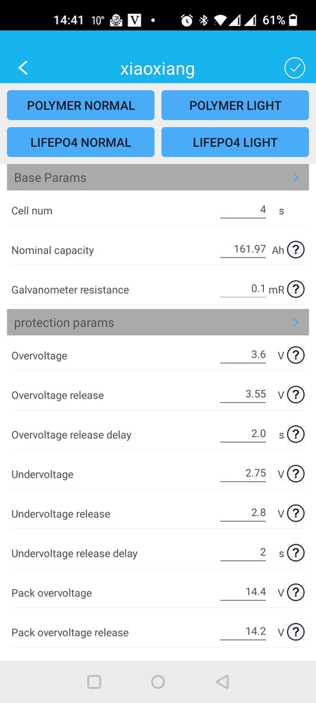Collapse the protection params section
316x703 pixels.
coord(158,323)
